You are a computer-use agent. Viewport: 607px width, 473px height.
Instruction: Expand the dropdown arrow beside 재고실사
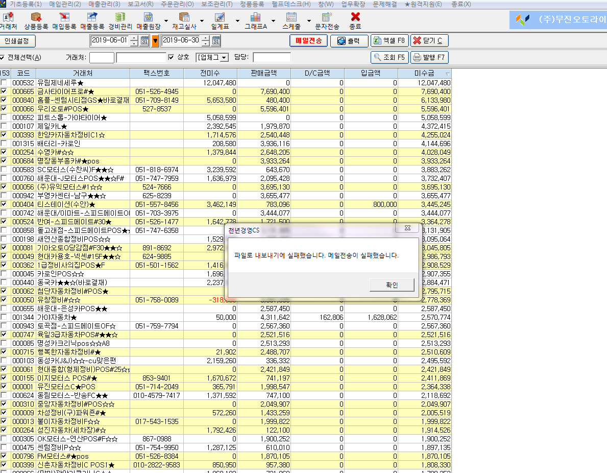[202, 21]
